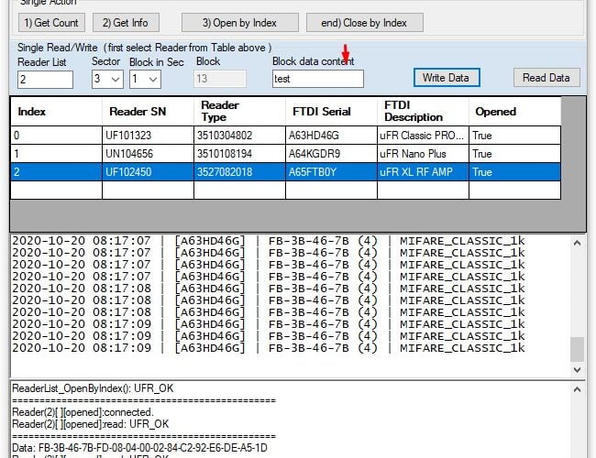Select table cell UN104656

[x=148, y=154]
